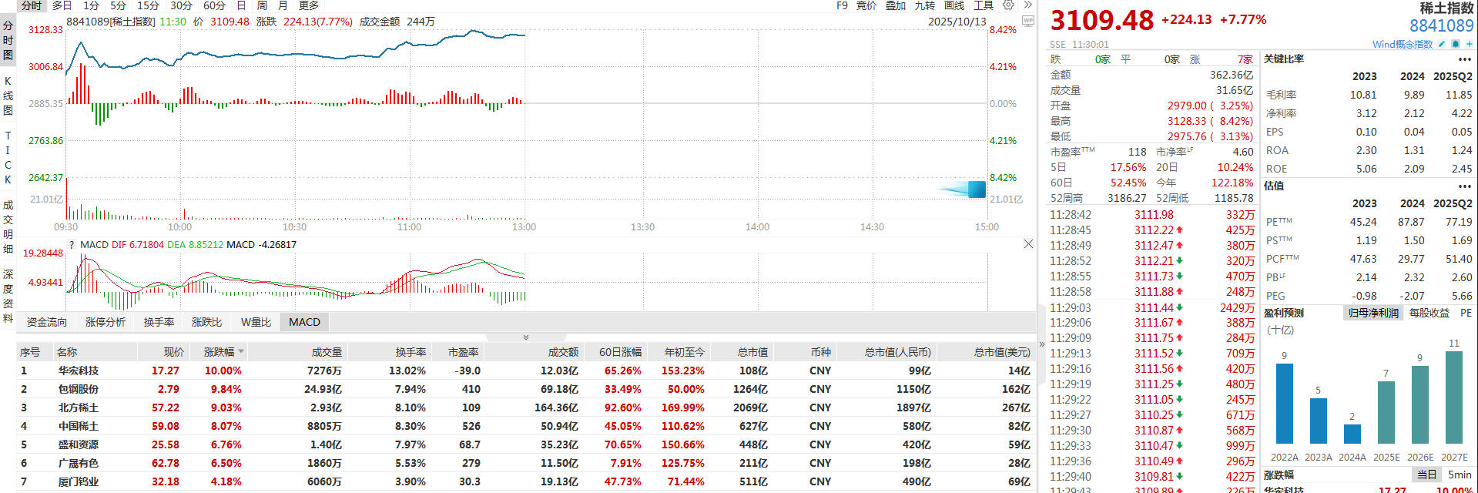The image size is (1478, 493).
Task: Click the edit pencil icon near Wind概念指数
Action: pos(1441,44)
